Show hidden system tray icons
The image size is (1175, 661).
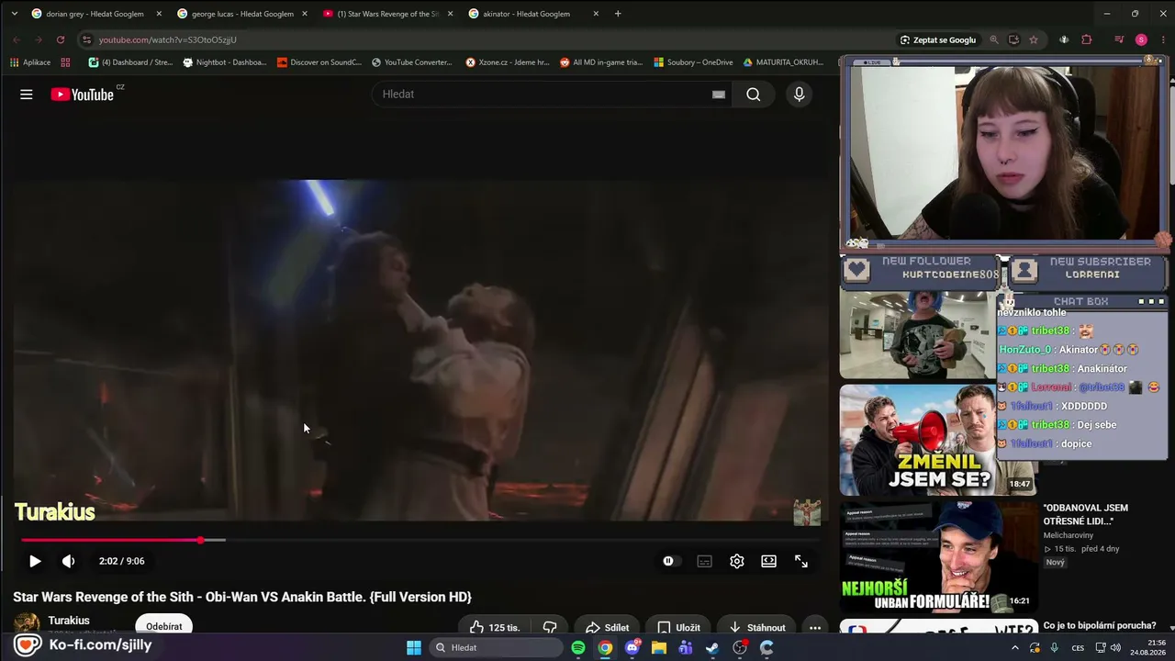[1013, 647]
